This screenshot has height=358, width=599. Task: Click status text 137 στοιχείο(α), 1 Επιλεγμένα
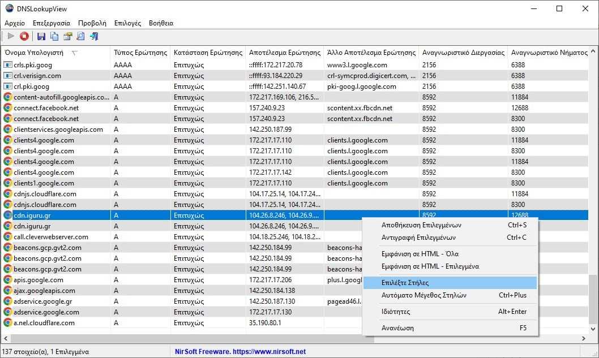click(46, 352)
